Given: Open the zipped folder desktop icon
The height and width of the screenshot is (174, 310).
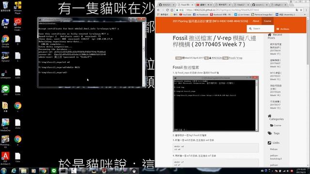Looking at the screenshot, I should click(x=5, y=107).
